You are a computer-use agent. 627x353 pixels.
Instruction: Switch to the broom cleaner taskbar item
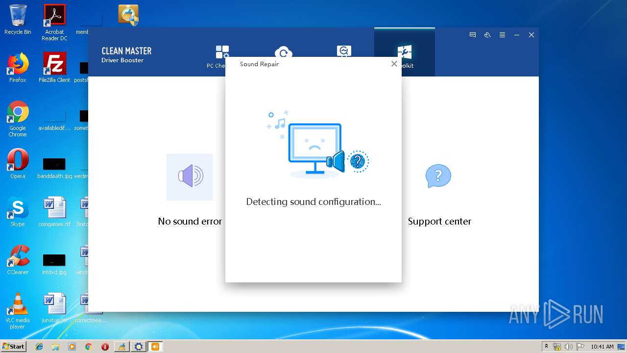(x=122, y=347)
